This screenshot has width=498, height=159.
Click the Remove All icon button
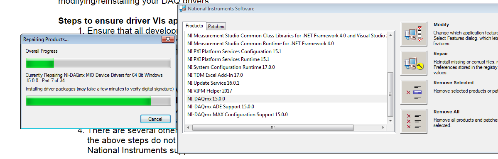[x=414, y=121]
